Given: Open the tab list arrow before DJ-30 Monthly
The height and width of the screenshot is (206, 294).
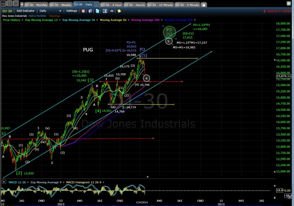Looking at the screenshot, I should (x=22, y=5).
